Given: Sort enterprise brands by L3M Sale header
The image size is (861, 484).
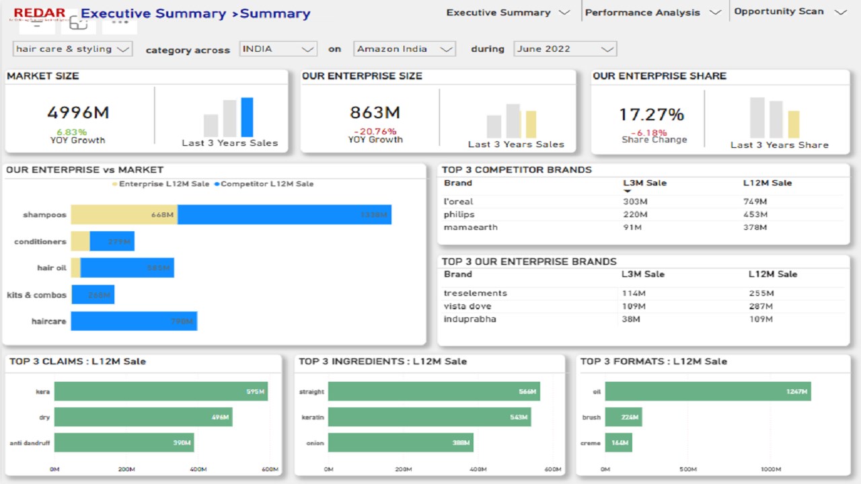Looking at the screenshot, I should pyautogui.click(x=642, y=274).
